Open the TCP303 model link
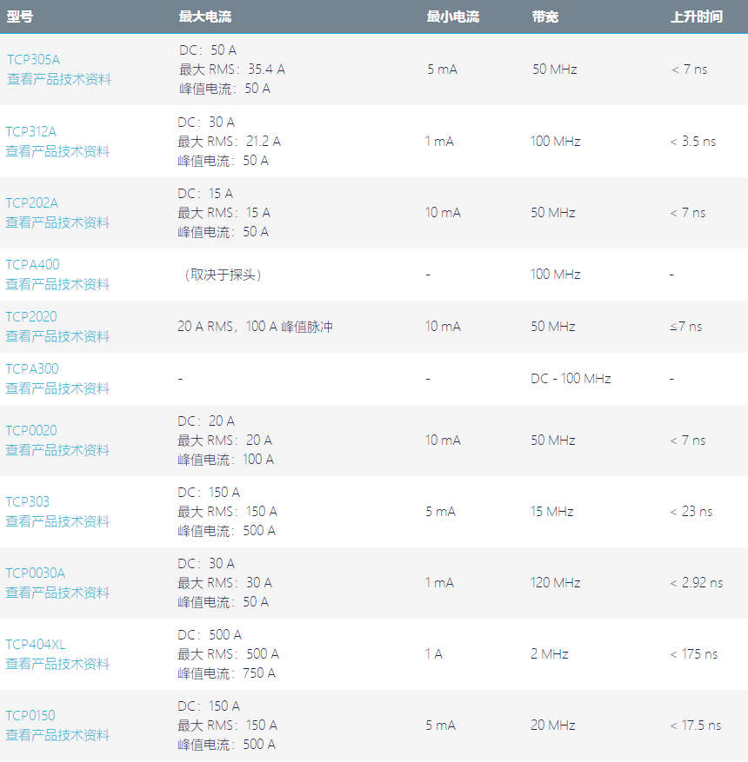Image resolution: width=748 pixels, height=762 pixels. click(x=27, y=502)
